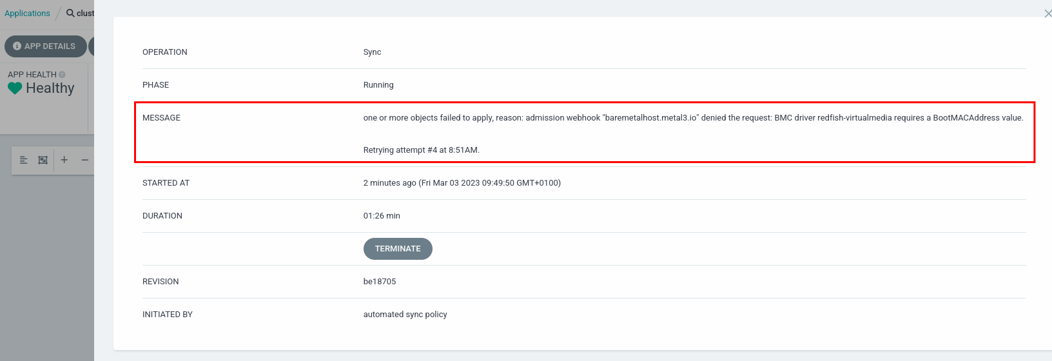Viewport: 1052px width, 361px height.
Task: Click the Sync operation value
Action: [x=372, y=52]
